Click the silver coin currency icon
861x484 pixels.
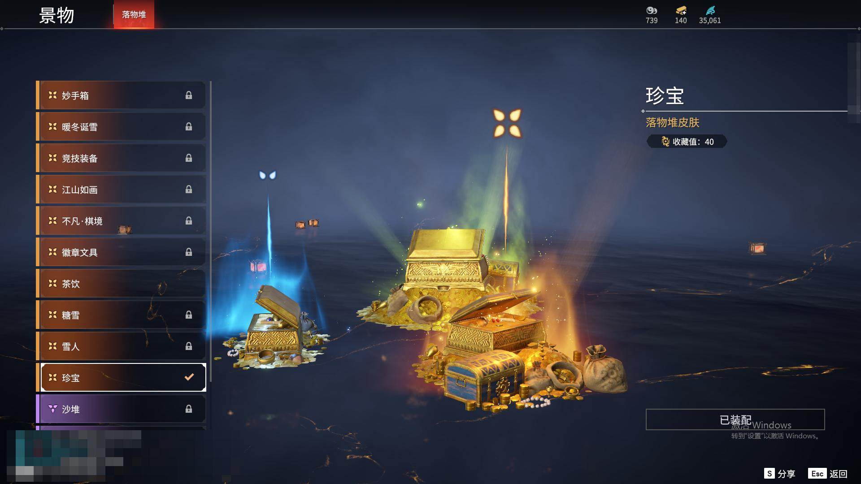click(x=651, y=10)
